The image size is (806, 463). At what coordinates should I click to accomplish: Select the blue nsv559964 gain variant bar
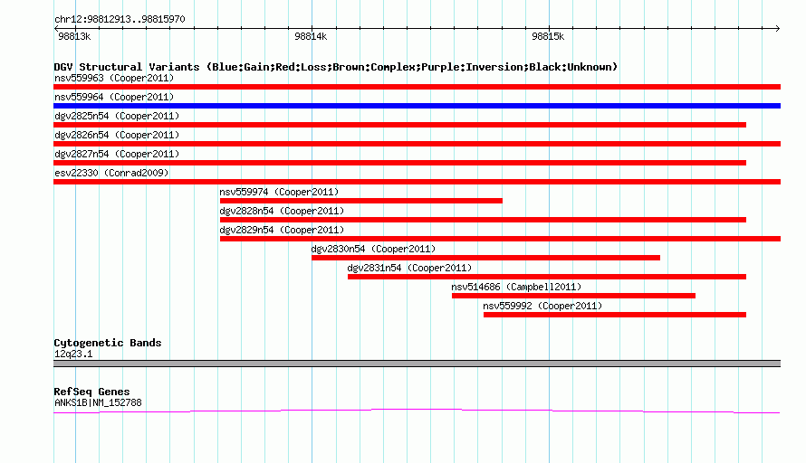(417, 106)
